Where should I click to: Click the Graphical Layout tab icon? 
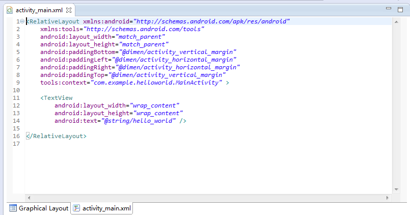[x=13, y=208]
